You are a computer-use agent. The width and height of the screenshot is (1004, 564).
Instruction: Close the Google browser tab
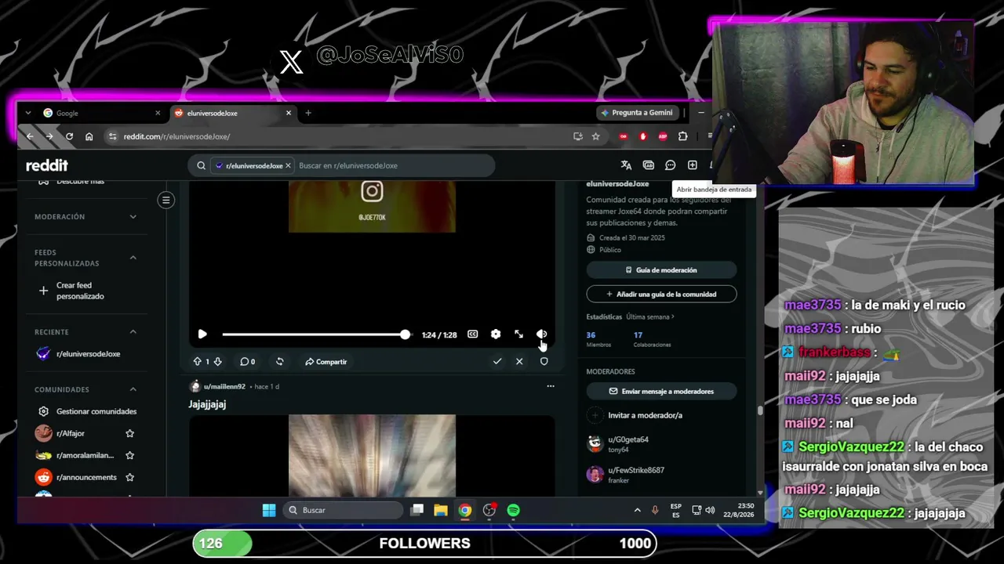(158, 113)
